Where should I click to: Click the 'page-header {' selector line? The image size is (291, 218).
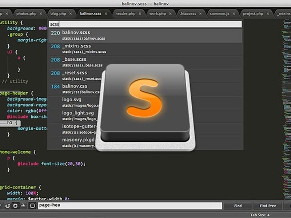[16, 93]
